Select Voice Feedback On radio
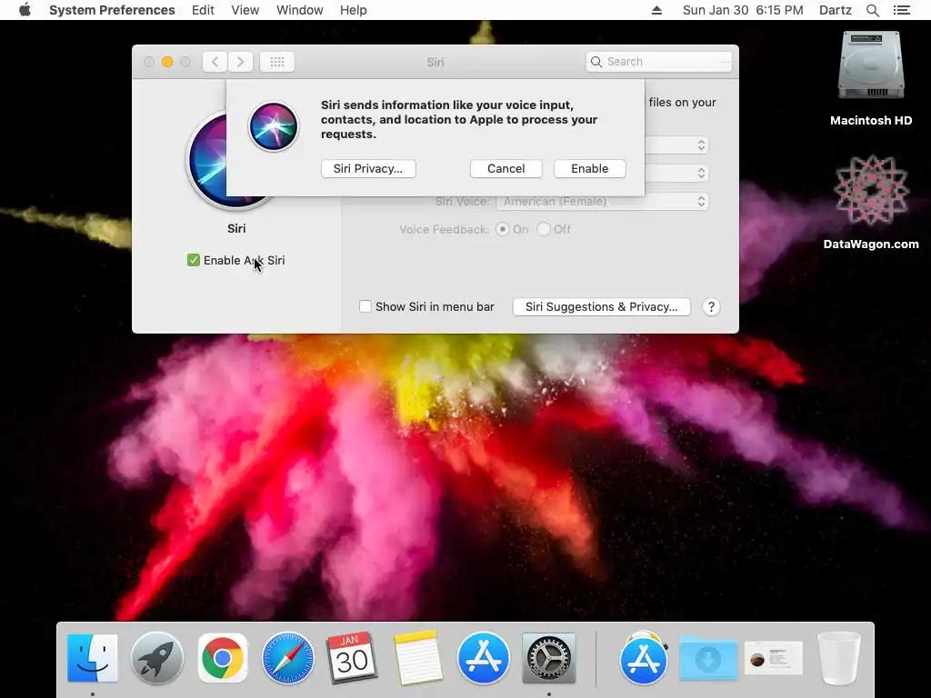Image resolution: width=931 pixels, height=698 pixels. click(x=502, y=229)
